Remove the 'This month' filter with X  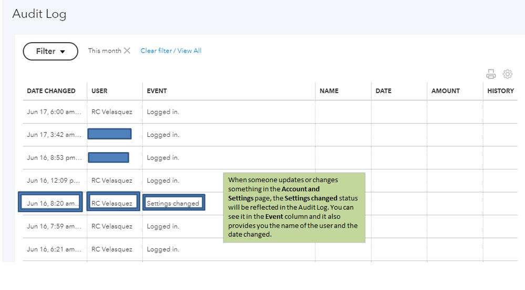[x=127, y=51]
